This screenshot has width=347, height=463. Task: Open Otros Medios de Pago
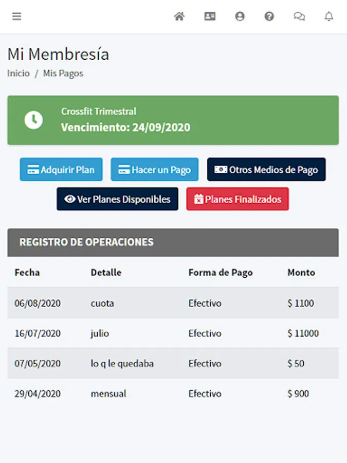pyautogui.click(x=266, y=169)
